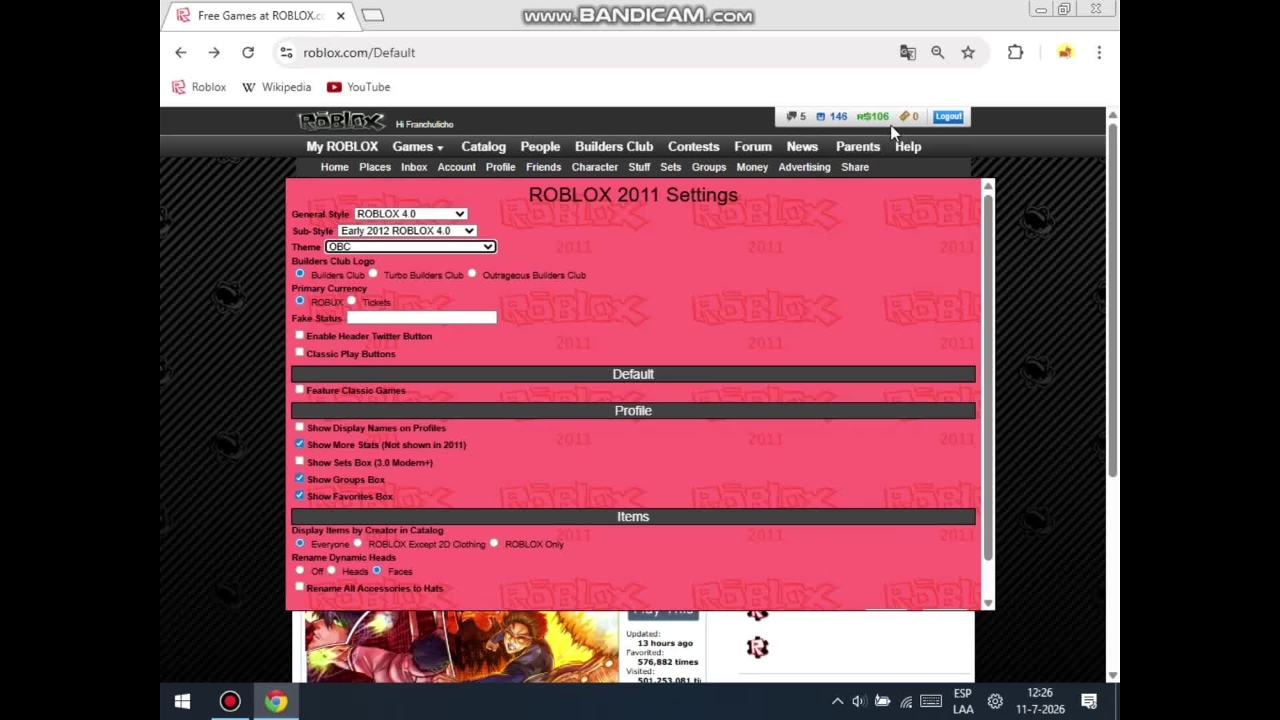Select the Builders Club logo radio
1280x720 pixels.
[300, 274]
